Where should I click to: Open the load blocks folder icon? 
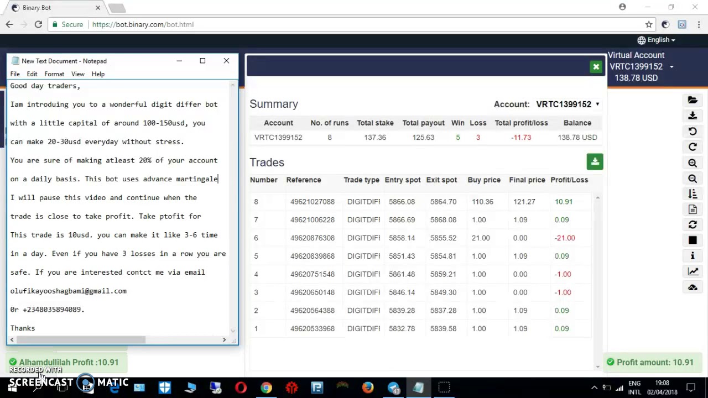[x=693, y=100]
